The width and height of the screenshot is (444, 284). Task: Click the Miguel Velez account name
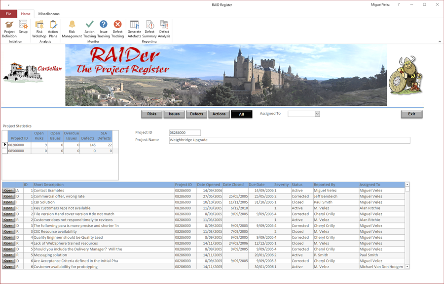pyautogui.click(x=380, y=4)
